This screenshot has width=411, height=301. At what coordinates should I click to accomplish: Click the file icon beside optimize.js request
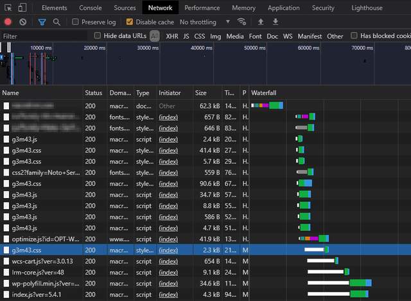click(x=6, y=239)
